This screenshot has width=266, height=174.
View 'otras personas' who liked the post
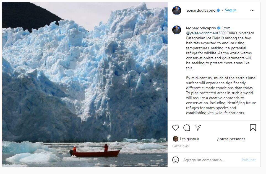point(232,139)
